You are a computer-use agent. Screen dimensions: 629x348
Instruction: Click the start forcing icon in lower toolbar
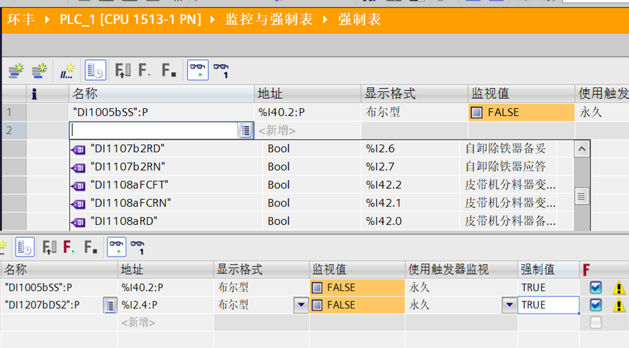[69, 247]
